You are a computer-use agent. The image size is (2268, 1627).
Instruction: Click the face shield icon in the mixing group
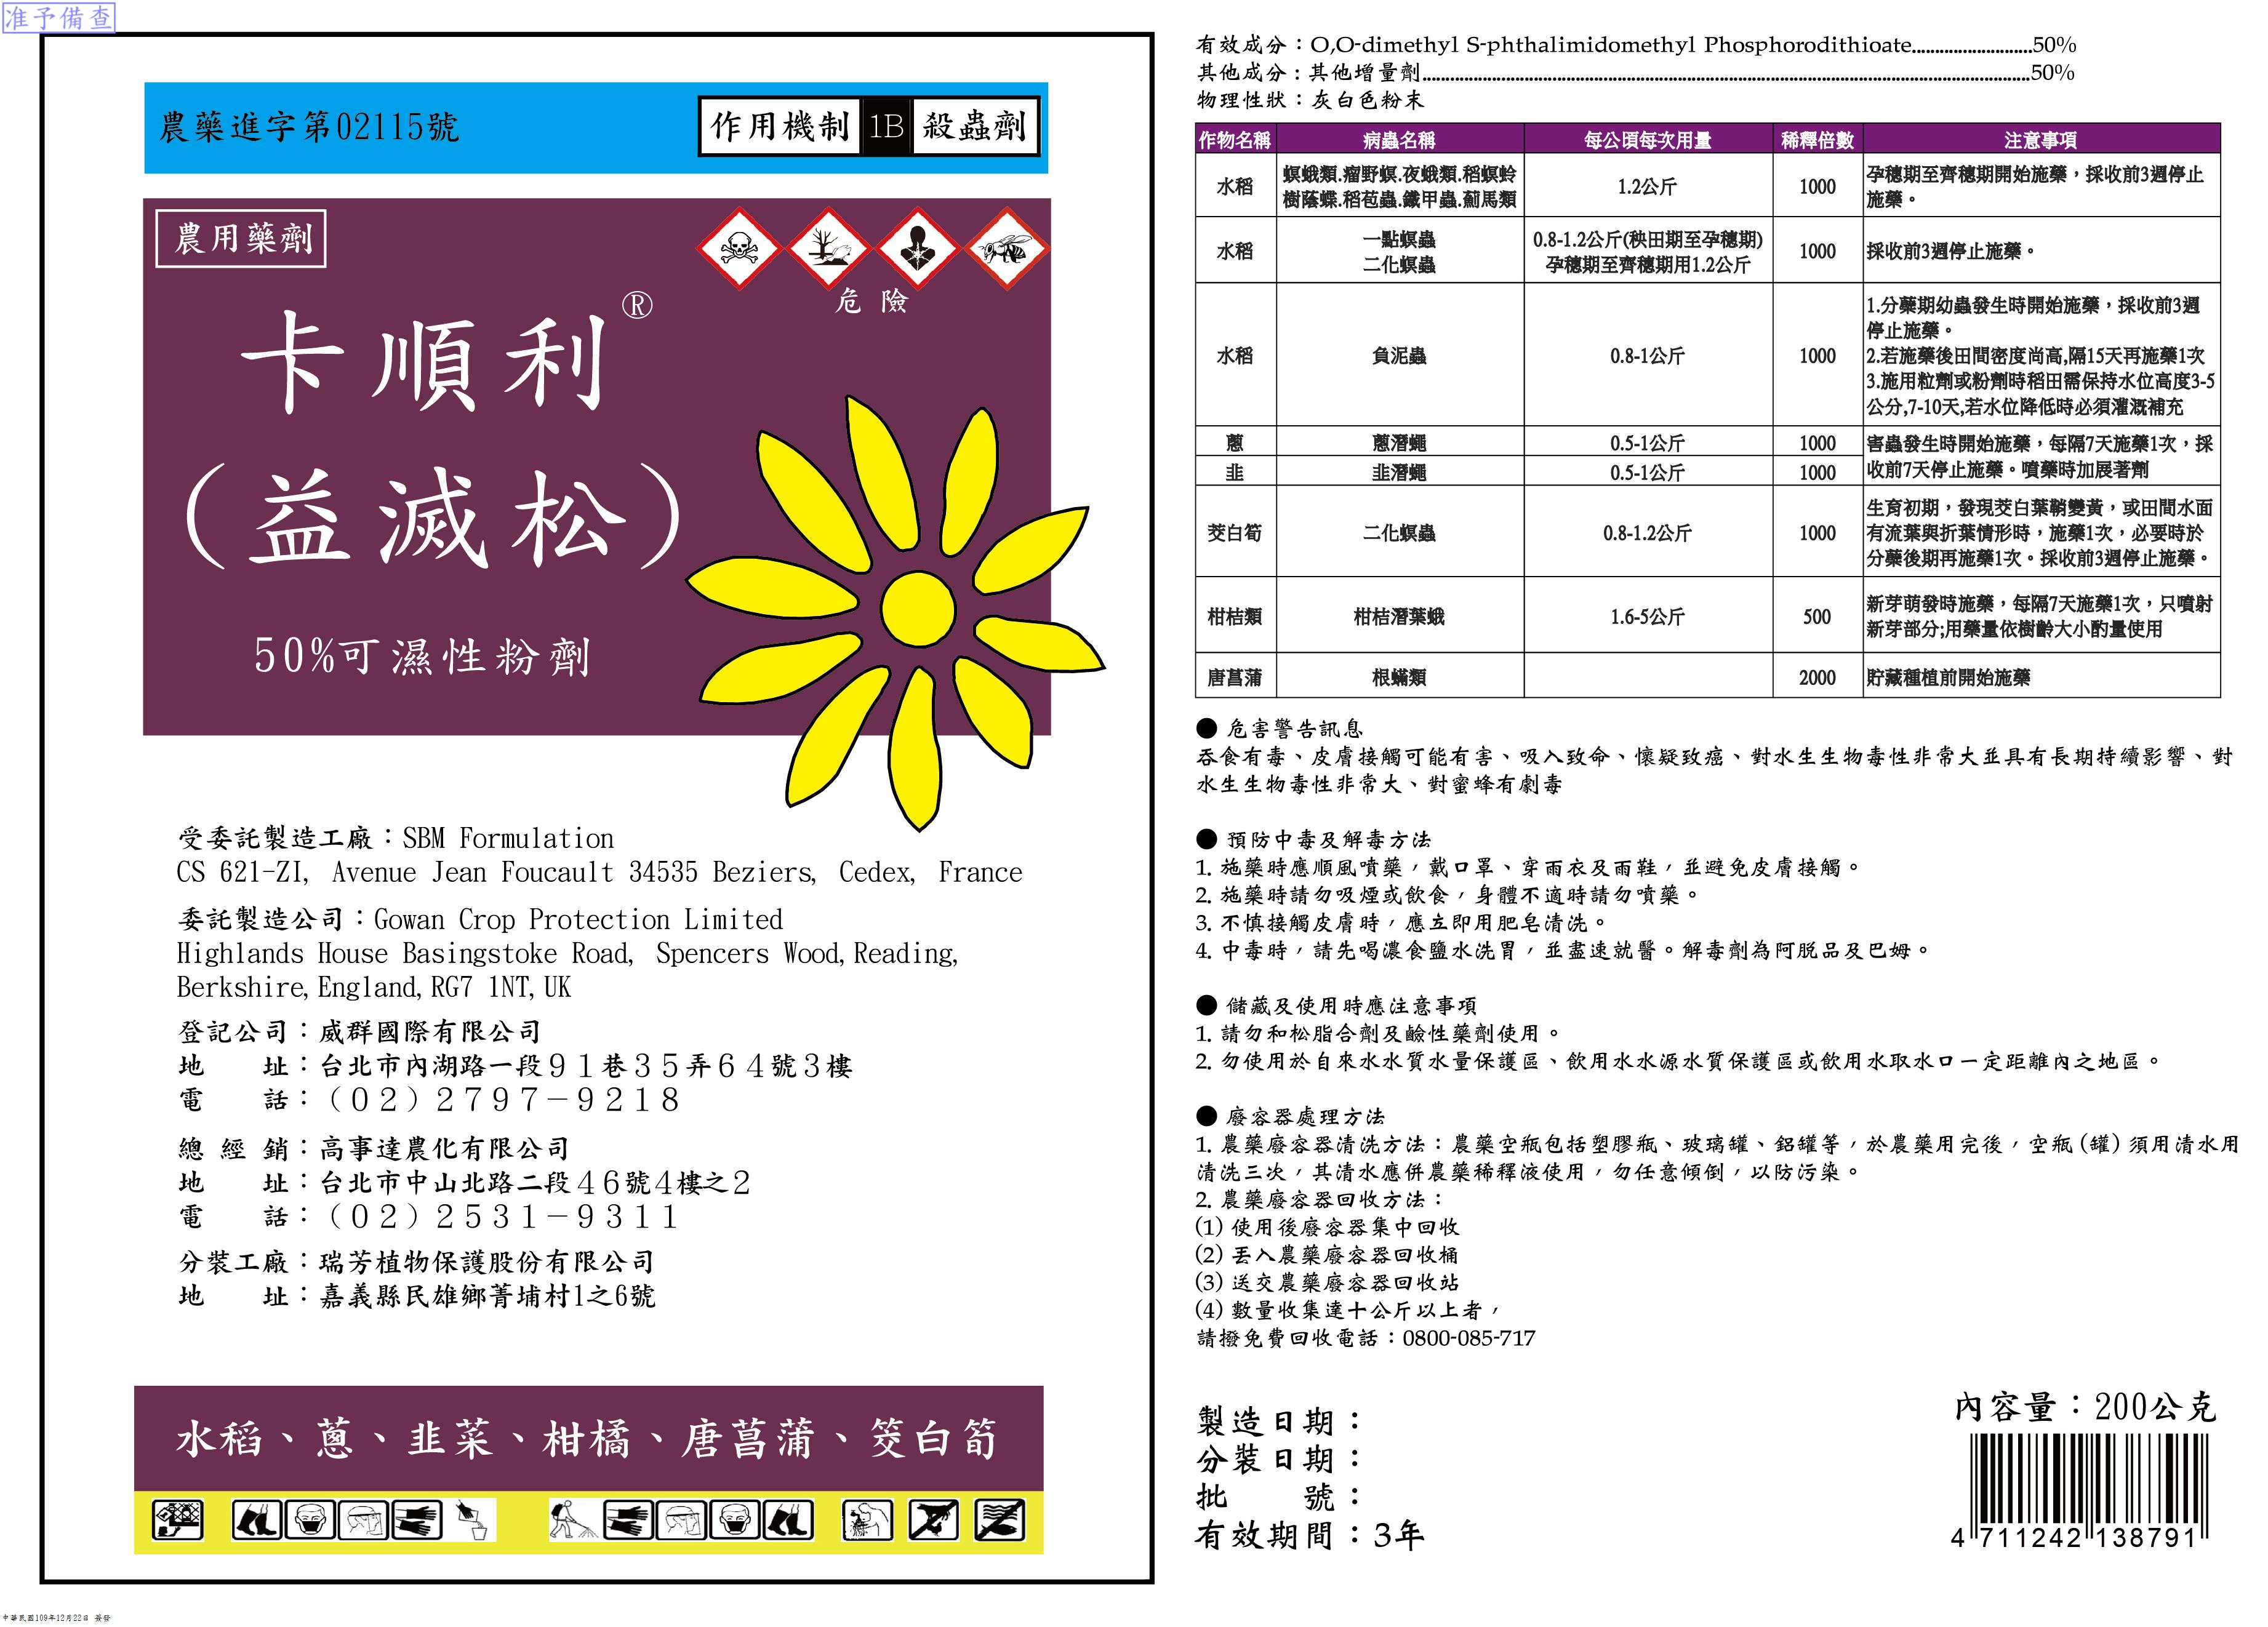point(362,1520)
